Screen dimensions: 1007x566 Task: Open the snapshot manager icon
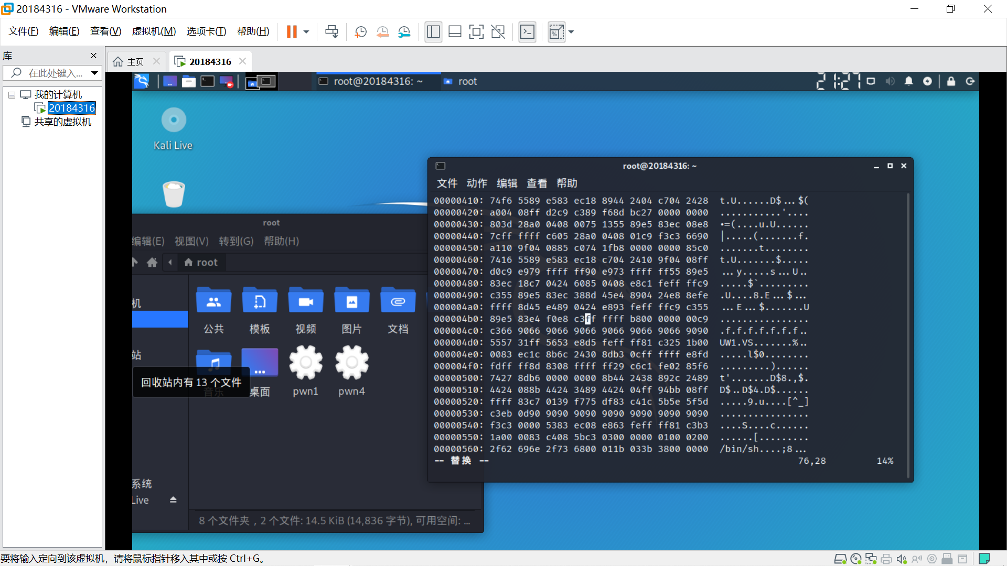(404, 32)
